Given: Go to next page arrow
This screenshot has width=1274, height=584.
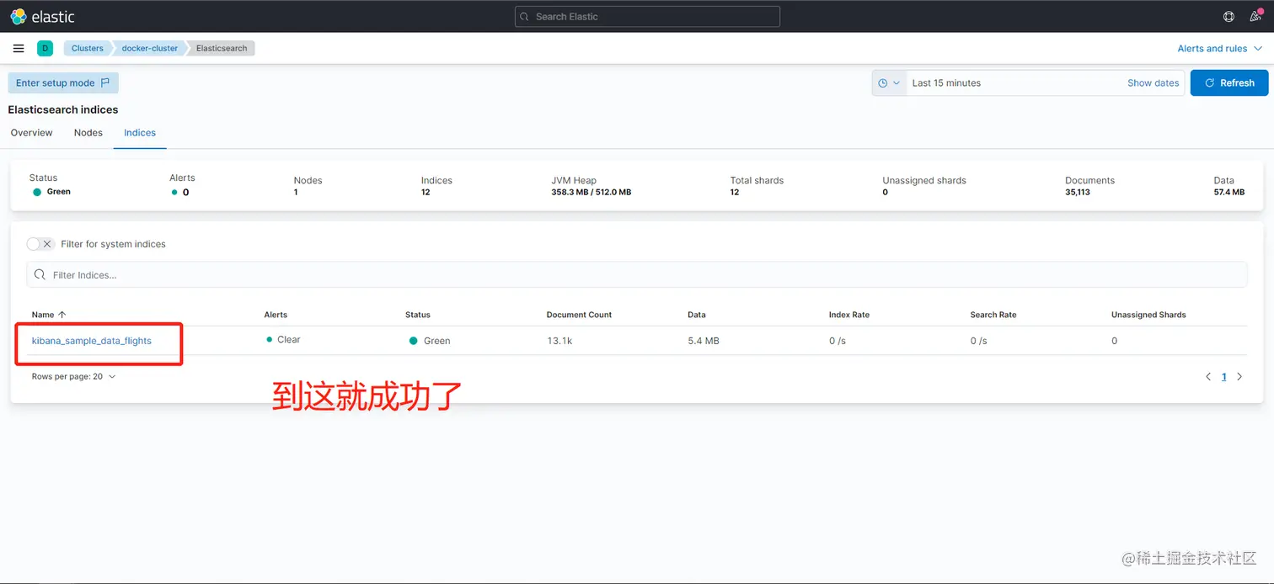Looking at the screenshot, I should click(1239, 377).
